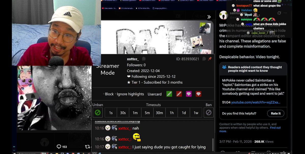Screen dimensions: 305x154
Task: Open the image.png bookmark
Action: point(160,8)
